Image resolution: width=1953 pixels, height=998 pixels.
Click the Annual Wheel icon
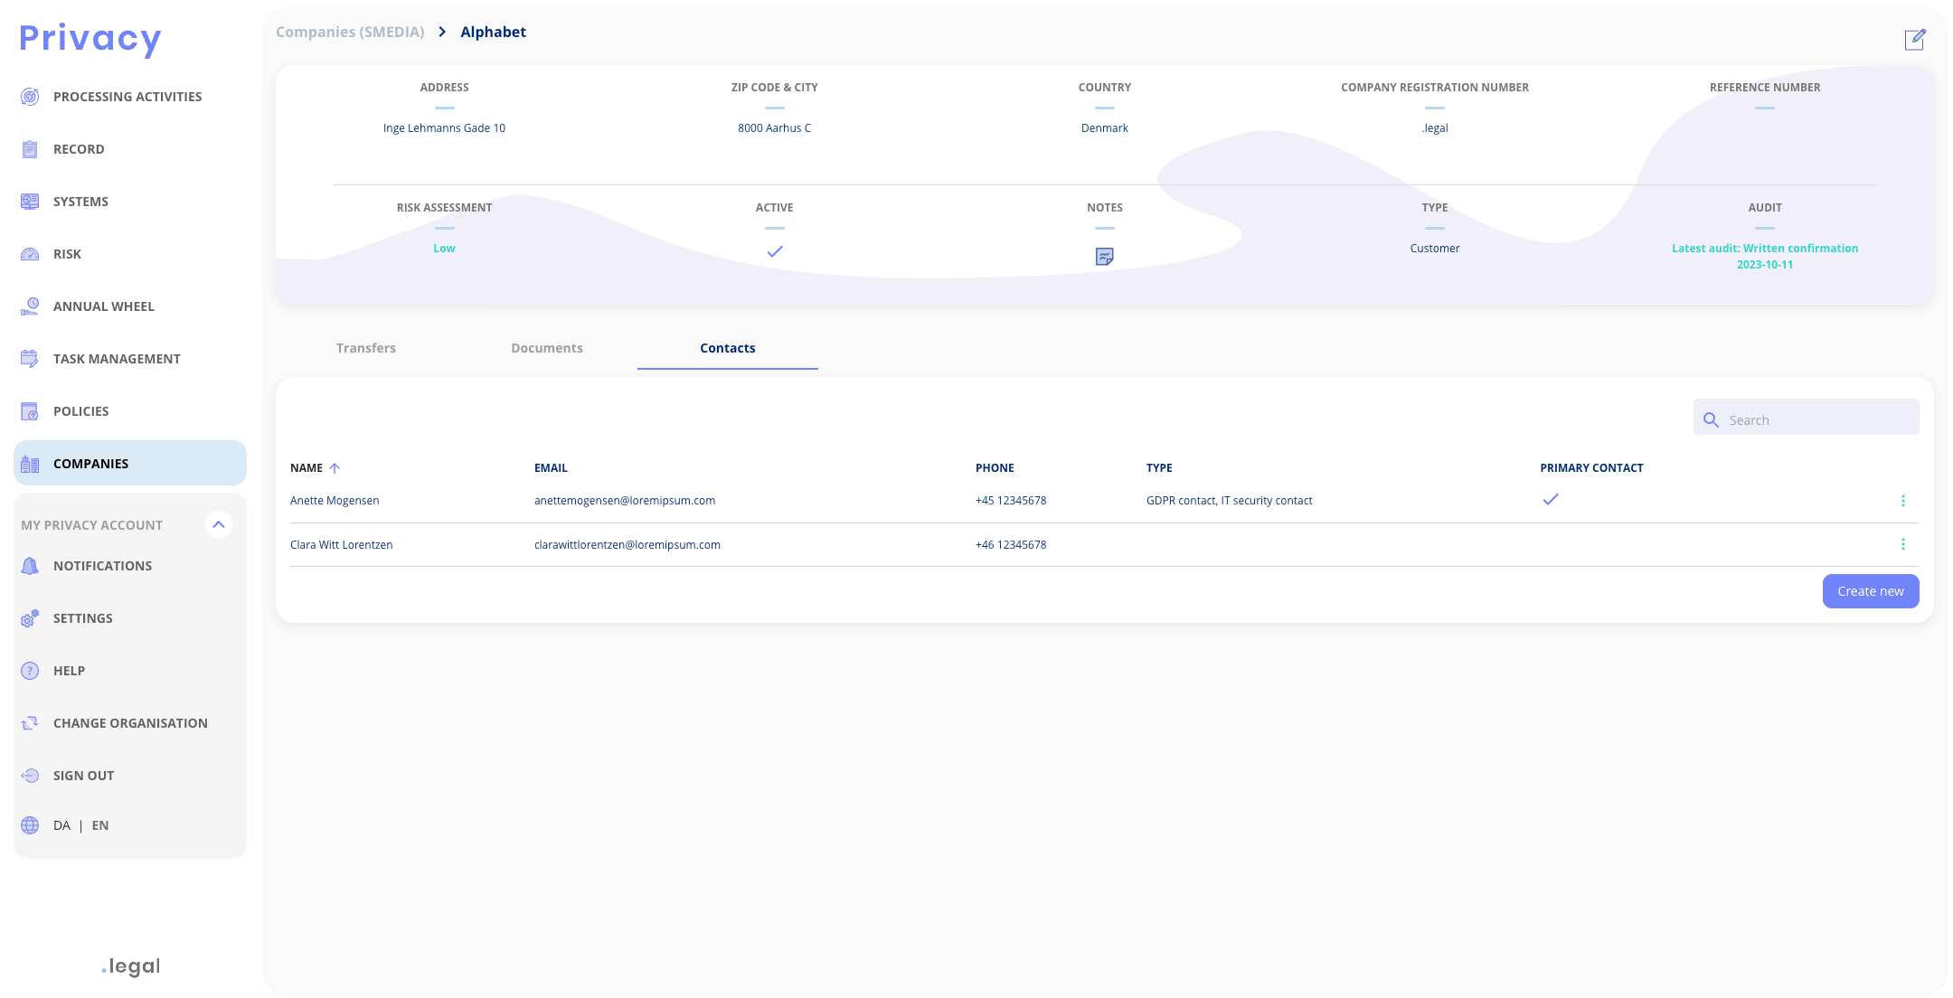30,306
